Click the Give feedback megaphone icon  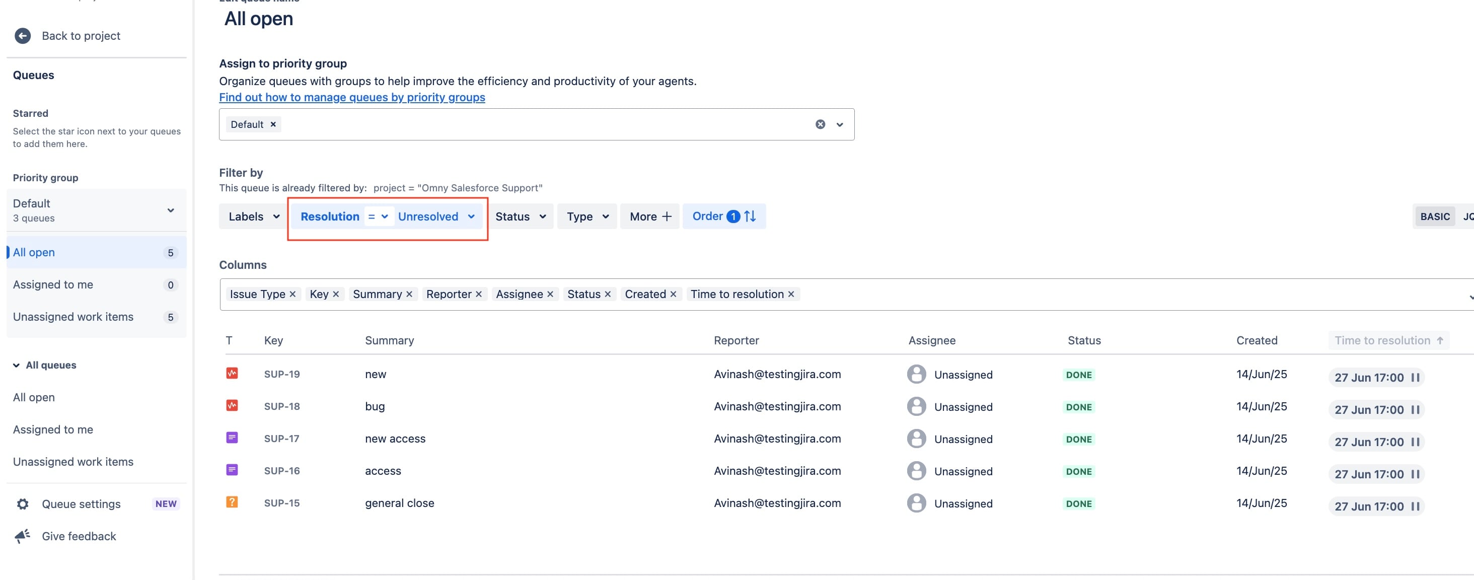22,536
